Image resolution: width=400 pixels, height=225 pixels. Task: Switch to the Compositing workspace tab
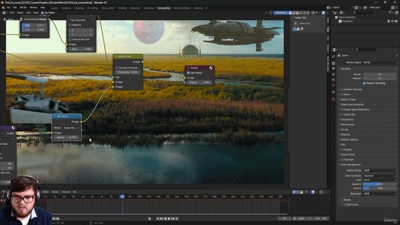pos(164,8)
